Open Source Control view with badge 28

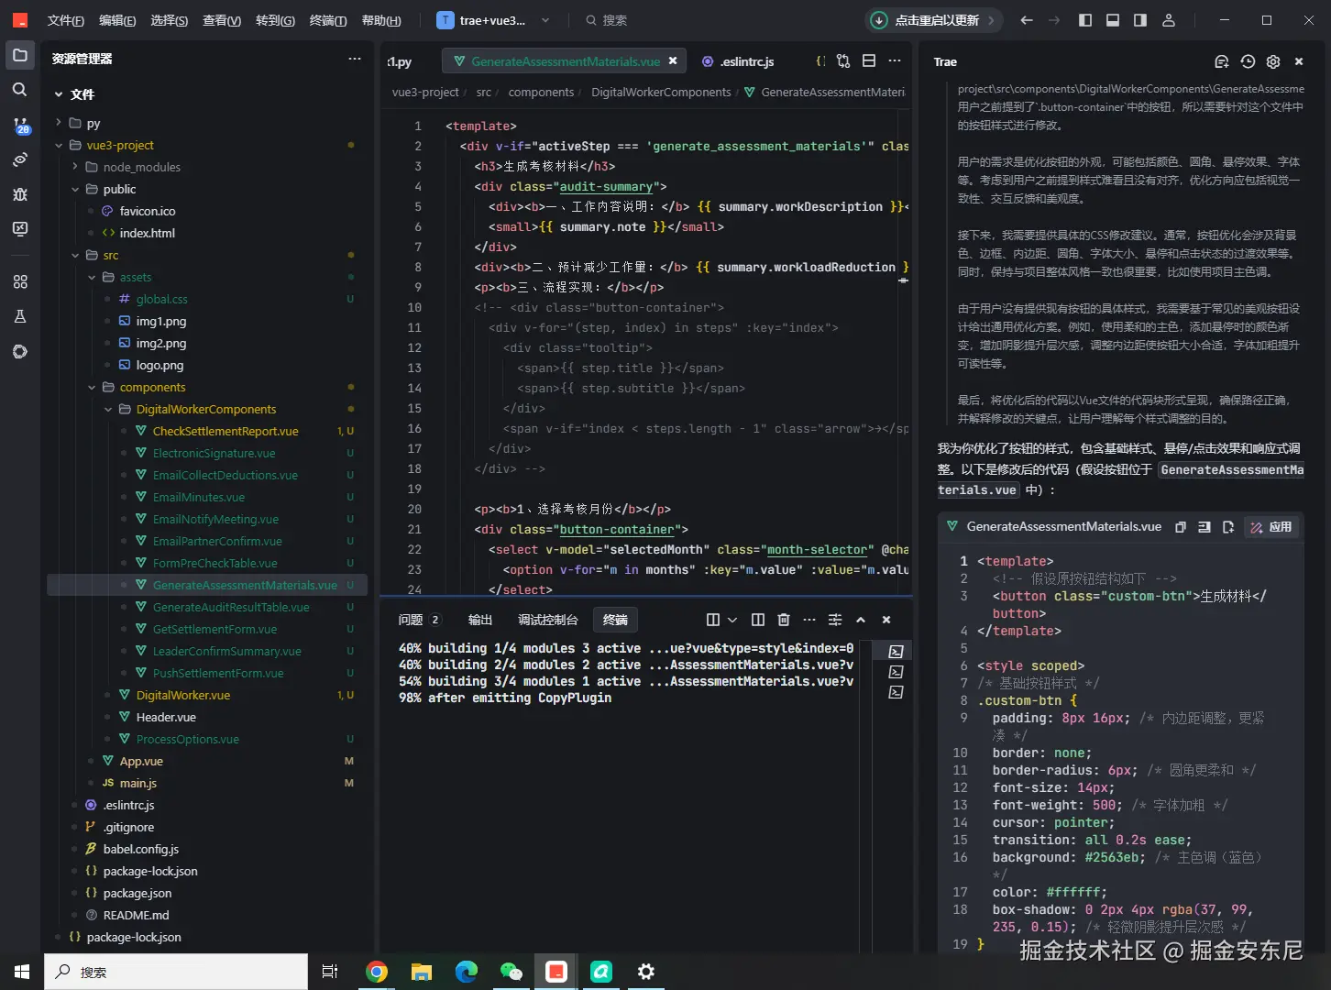(20, 126)
